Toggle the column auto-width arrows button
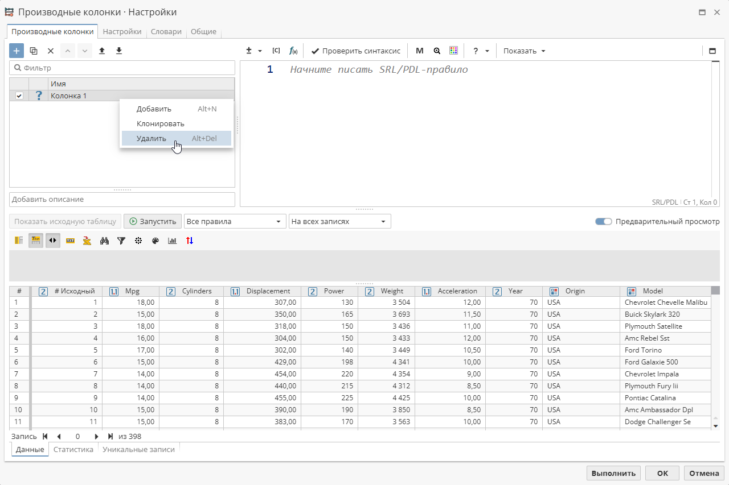Viewport: 729px width, 485px height. pyautogui.click(x=53, y=241)
